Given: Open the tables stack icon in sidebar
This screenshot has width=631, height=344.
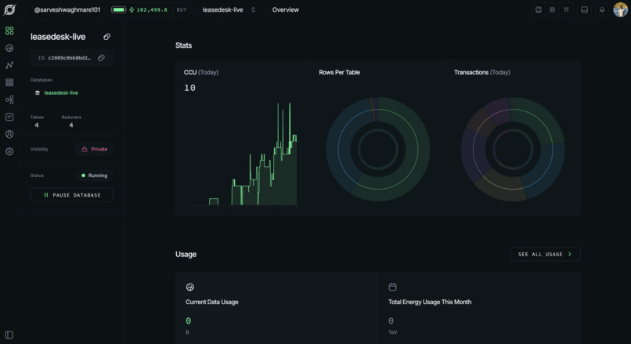Looking at the screenshot, I should (9, 82).
